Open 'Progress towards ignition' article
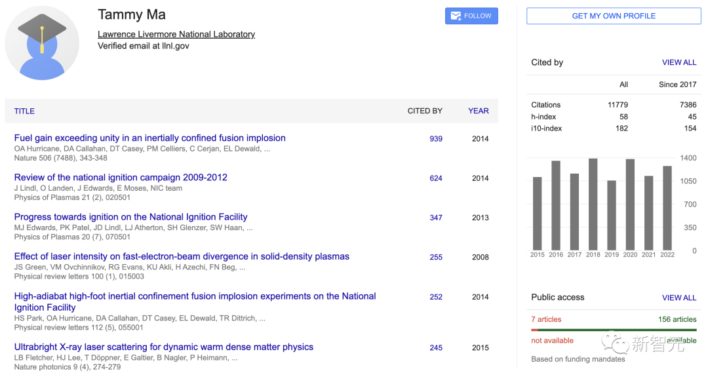 pyautogui.click(x=130, y=217)
